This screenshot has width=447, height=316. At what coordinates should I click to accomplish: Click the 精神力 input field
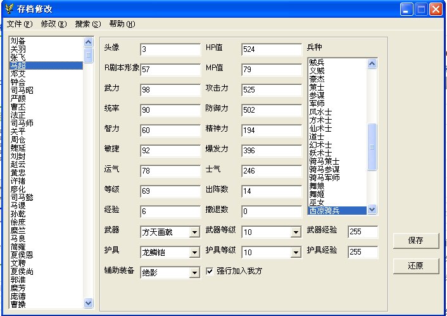272,130
